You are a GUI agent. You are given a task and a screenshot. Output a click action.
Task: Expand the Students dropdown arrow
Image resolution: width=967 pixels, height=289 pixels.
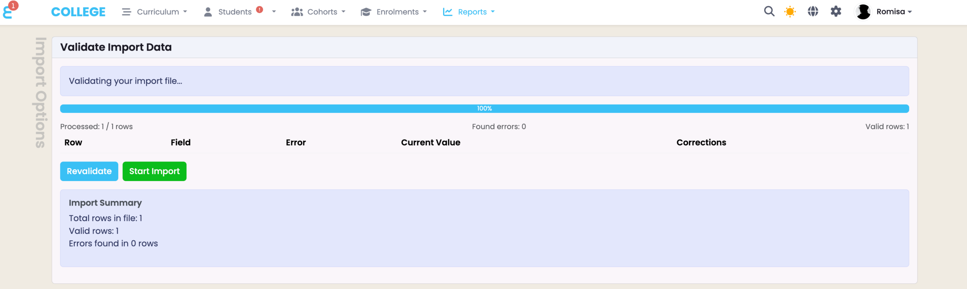click(274, 12)
